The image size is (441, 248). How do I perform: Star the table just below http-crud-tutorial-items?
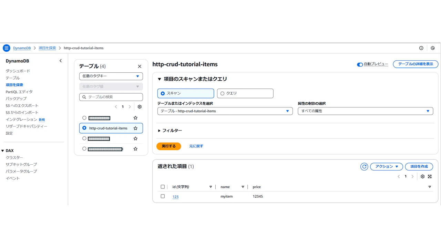pos(135,138)
